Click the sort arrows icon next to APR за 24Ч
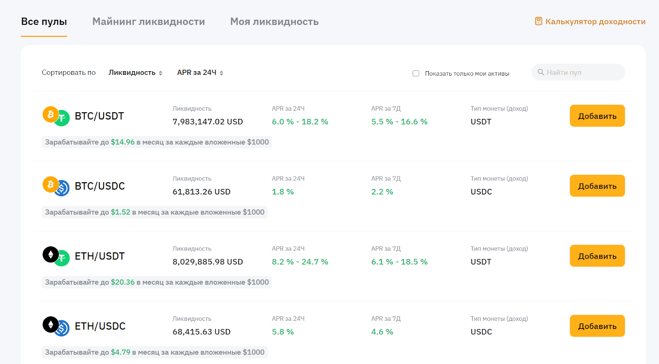Viewport: 659px width, 364px height. tap(222, 73)
